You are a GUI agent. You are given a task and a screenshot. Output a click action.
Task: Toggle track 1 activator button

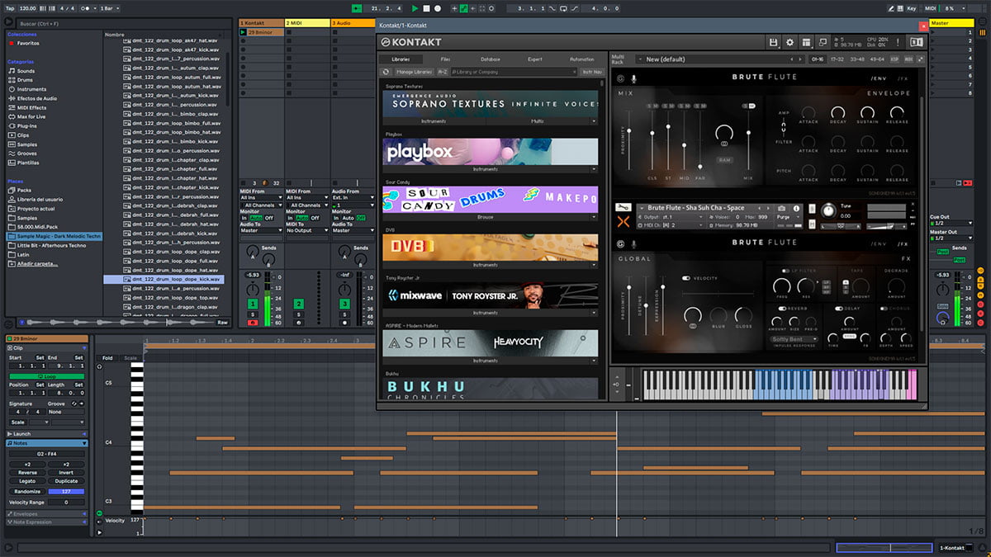253,304
